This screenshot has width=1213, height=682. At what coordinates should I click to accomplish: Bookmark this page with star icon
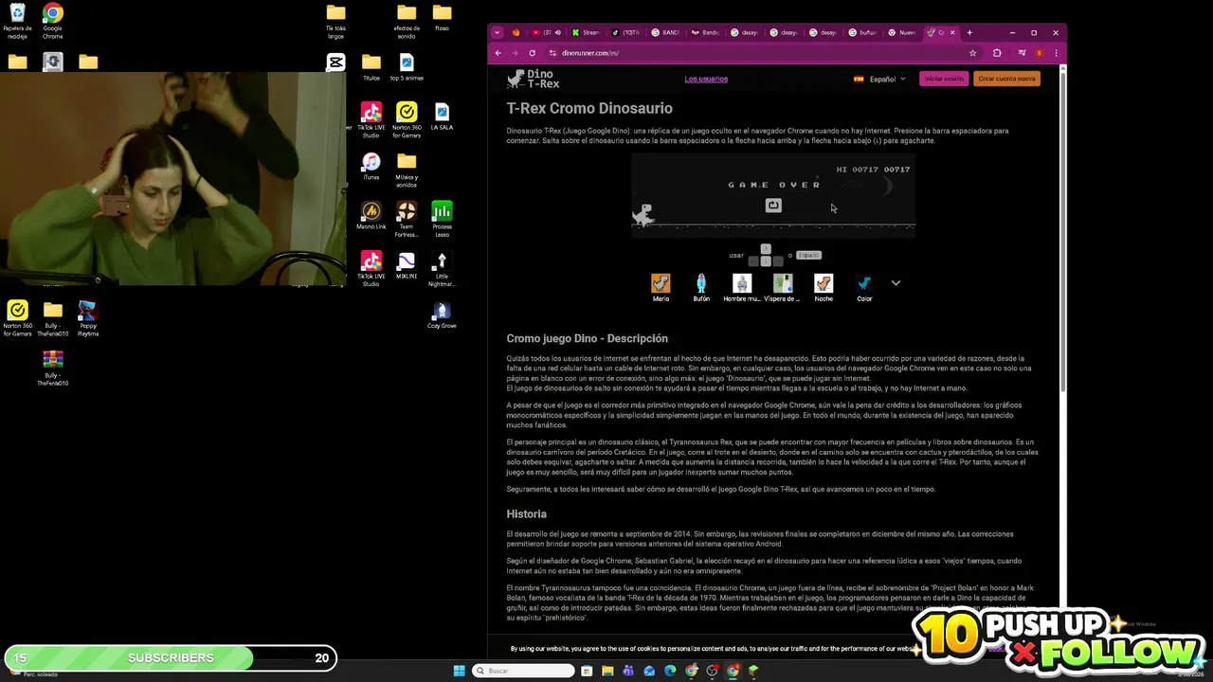tap(972, 53)
